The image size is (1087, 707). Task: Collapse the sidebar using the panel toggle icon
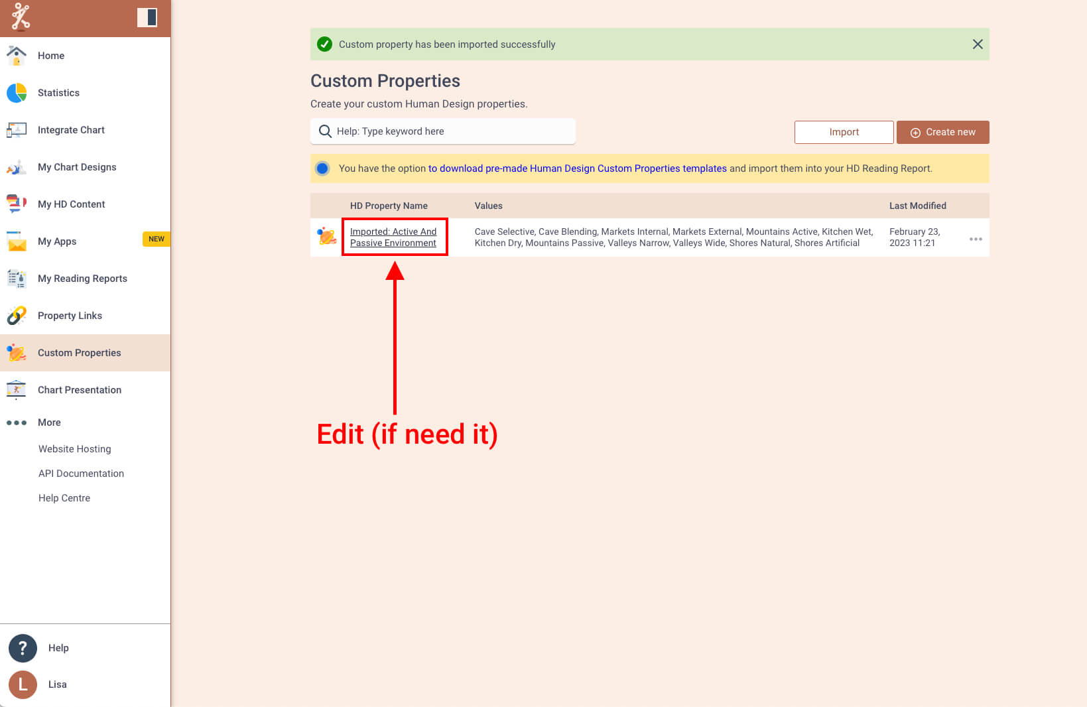coord(147,17)
